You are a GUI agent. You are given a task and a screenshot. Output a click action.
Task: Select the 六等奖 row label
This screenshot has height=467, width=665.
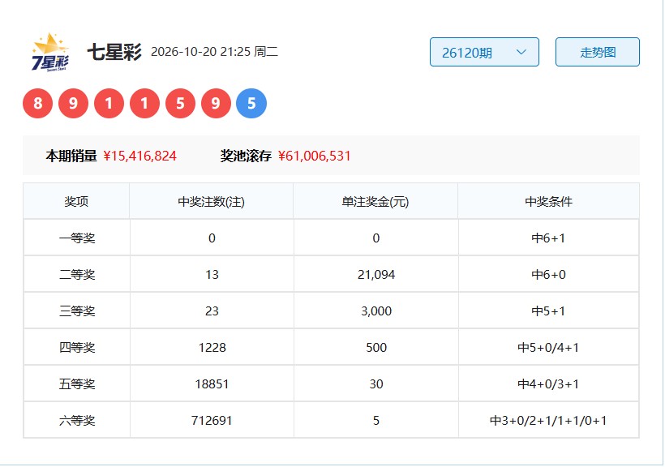[x=77, y=420]
